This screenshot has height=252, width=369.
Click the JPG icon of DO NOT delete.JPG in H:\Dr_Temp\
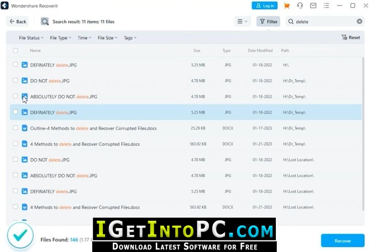[24, 81]
